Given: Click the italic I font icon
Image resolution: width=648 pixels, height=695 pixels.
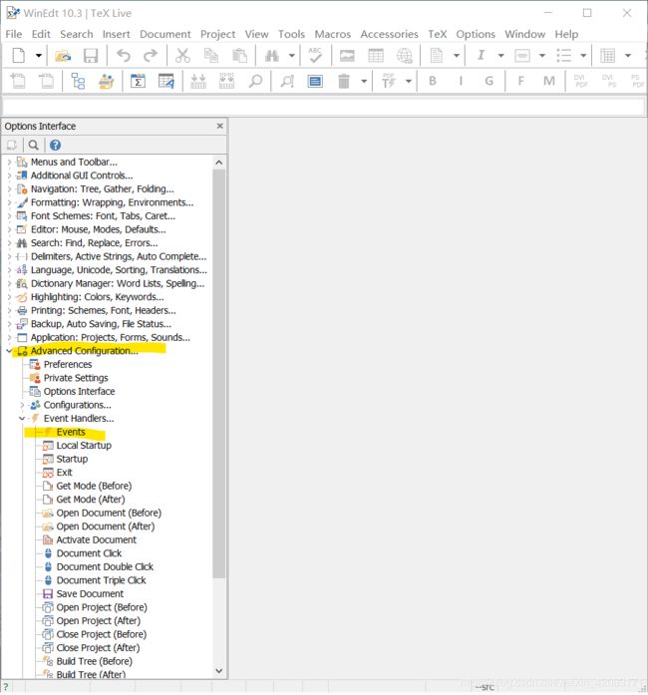Looking at the screenshot, I should 481,55.
